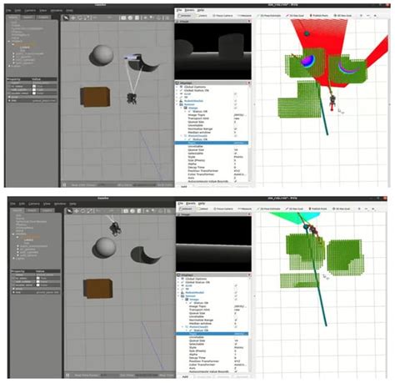Toggle the Grid display checkbox in upper RViz
This screenshot has height=383, width=395.
pyautogui.click(x=235, y=94)
